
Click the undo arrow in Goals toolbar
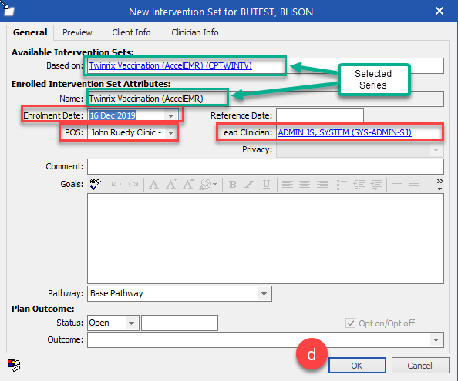click(x=116, y=184)
